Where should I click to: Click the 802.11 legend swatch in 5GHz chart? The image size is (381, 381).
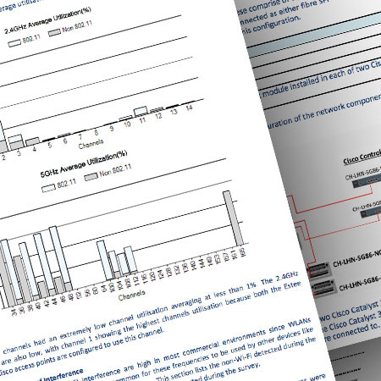tap(48, 188)
